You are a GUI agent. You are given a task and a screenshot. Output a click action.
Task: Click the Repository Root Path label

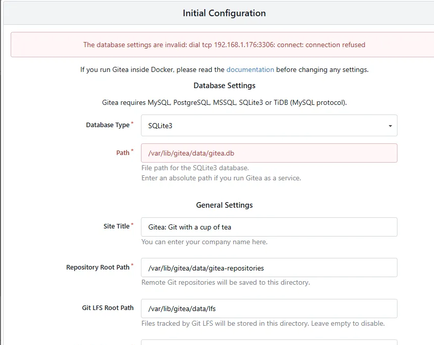point(98,267)
